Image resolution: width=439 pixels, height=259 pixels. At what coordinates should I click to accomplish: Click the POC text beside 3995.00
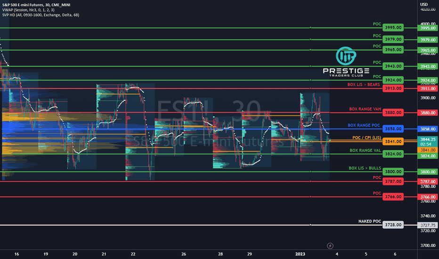coord(377,24)
